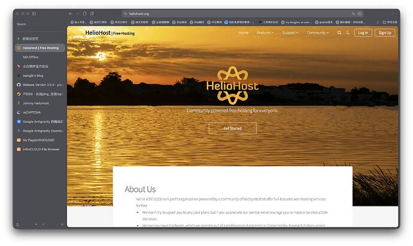Image resolution: width=413 pixels, height=246 pixels.
Task: Open site search magnifier icon
Action: tap(339, 33)
